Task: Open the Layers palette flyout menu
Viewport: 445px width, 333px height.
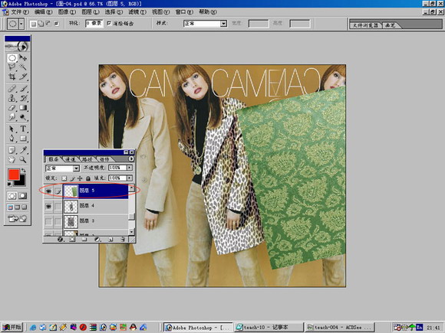Action: tap(131, 159)
